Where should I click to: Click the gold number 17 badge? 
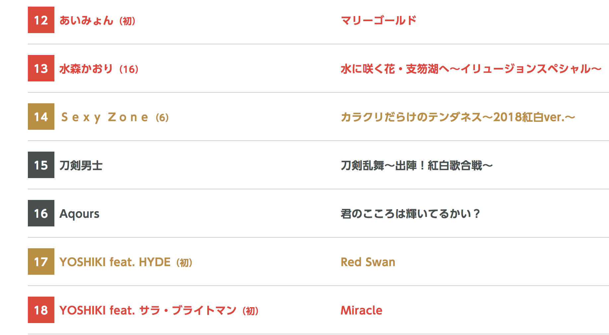pyautogui.click(x=41, y=262)
